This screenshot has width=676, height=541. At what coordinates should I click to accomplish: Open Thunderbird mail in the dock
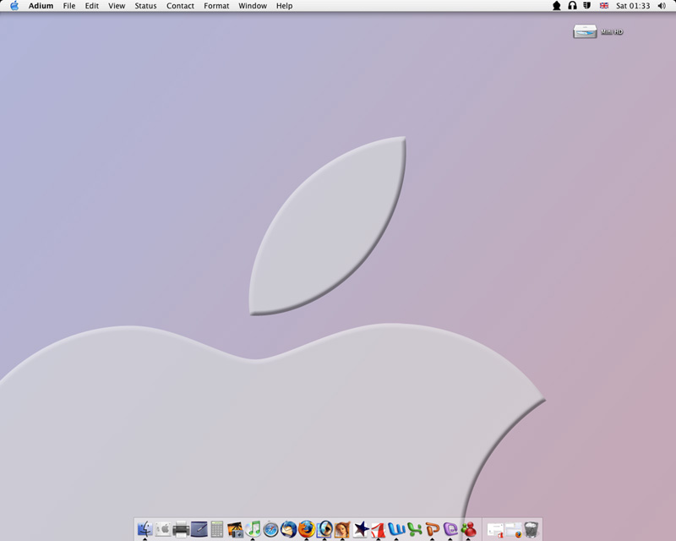(288, 530)
